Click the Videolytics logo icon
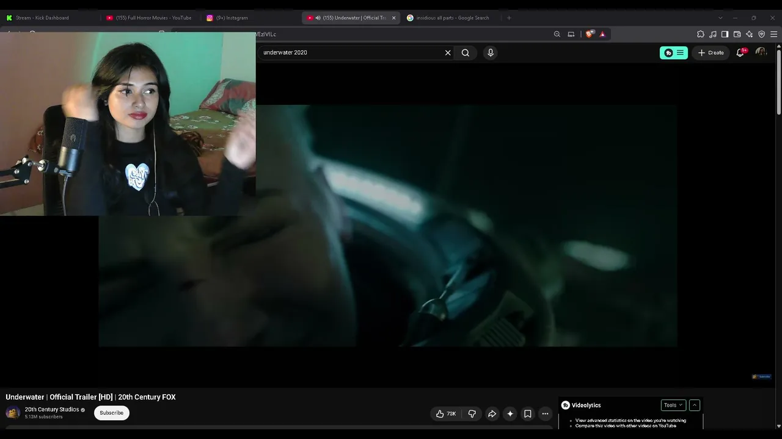 tap(566, 405)
